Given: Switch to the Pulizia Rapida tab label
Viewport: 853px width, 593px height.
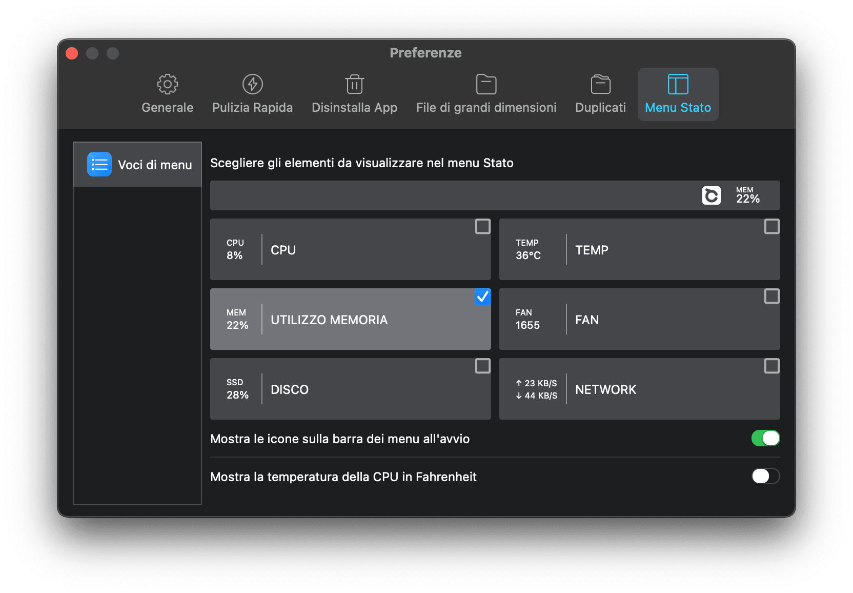Looking at the screenshot, I should click(x=252, y=108).
